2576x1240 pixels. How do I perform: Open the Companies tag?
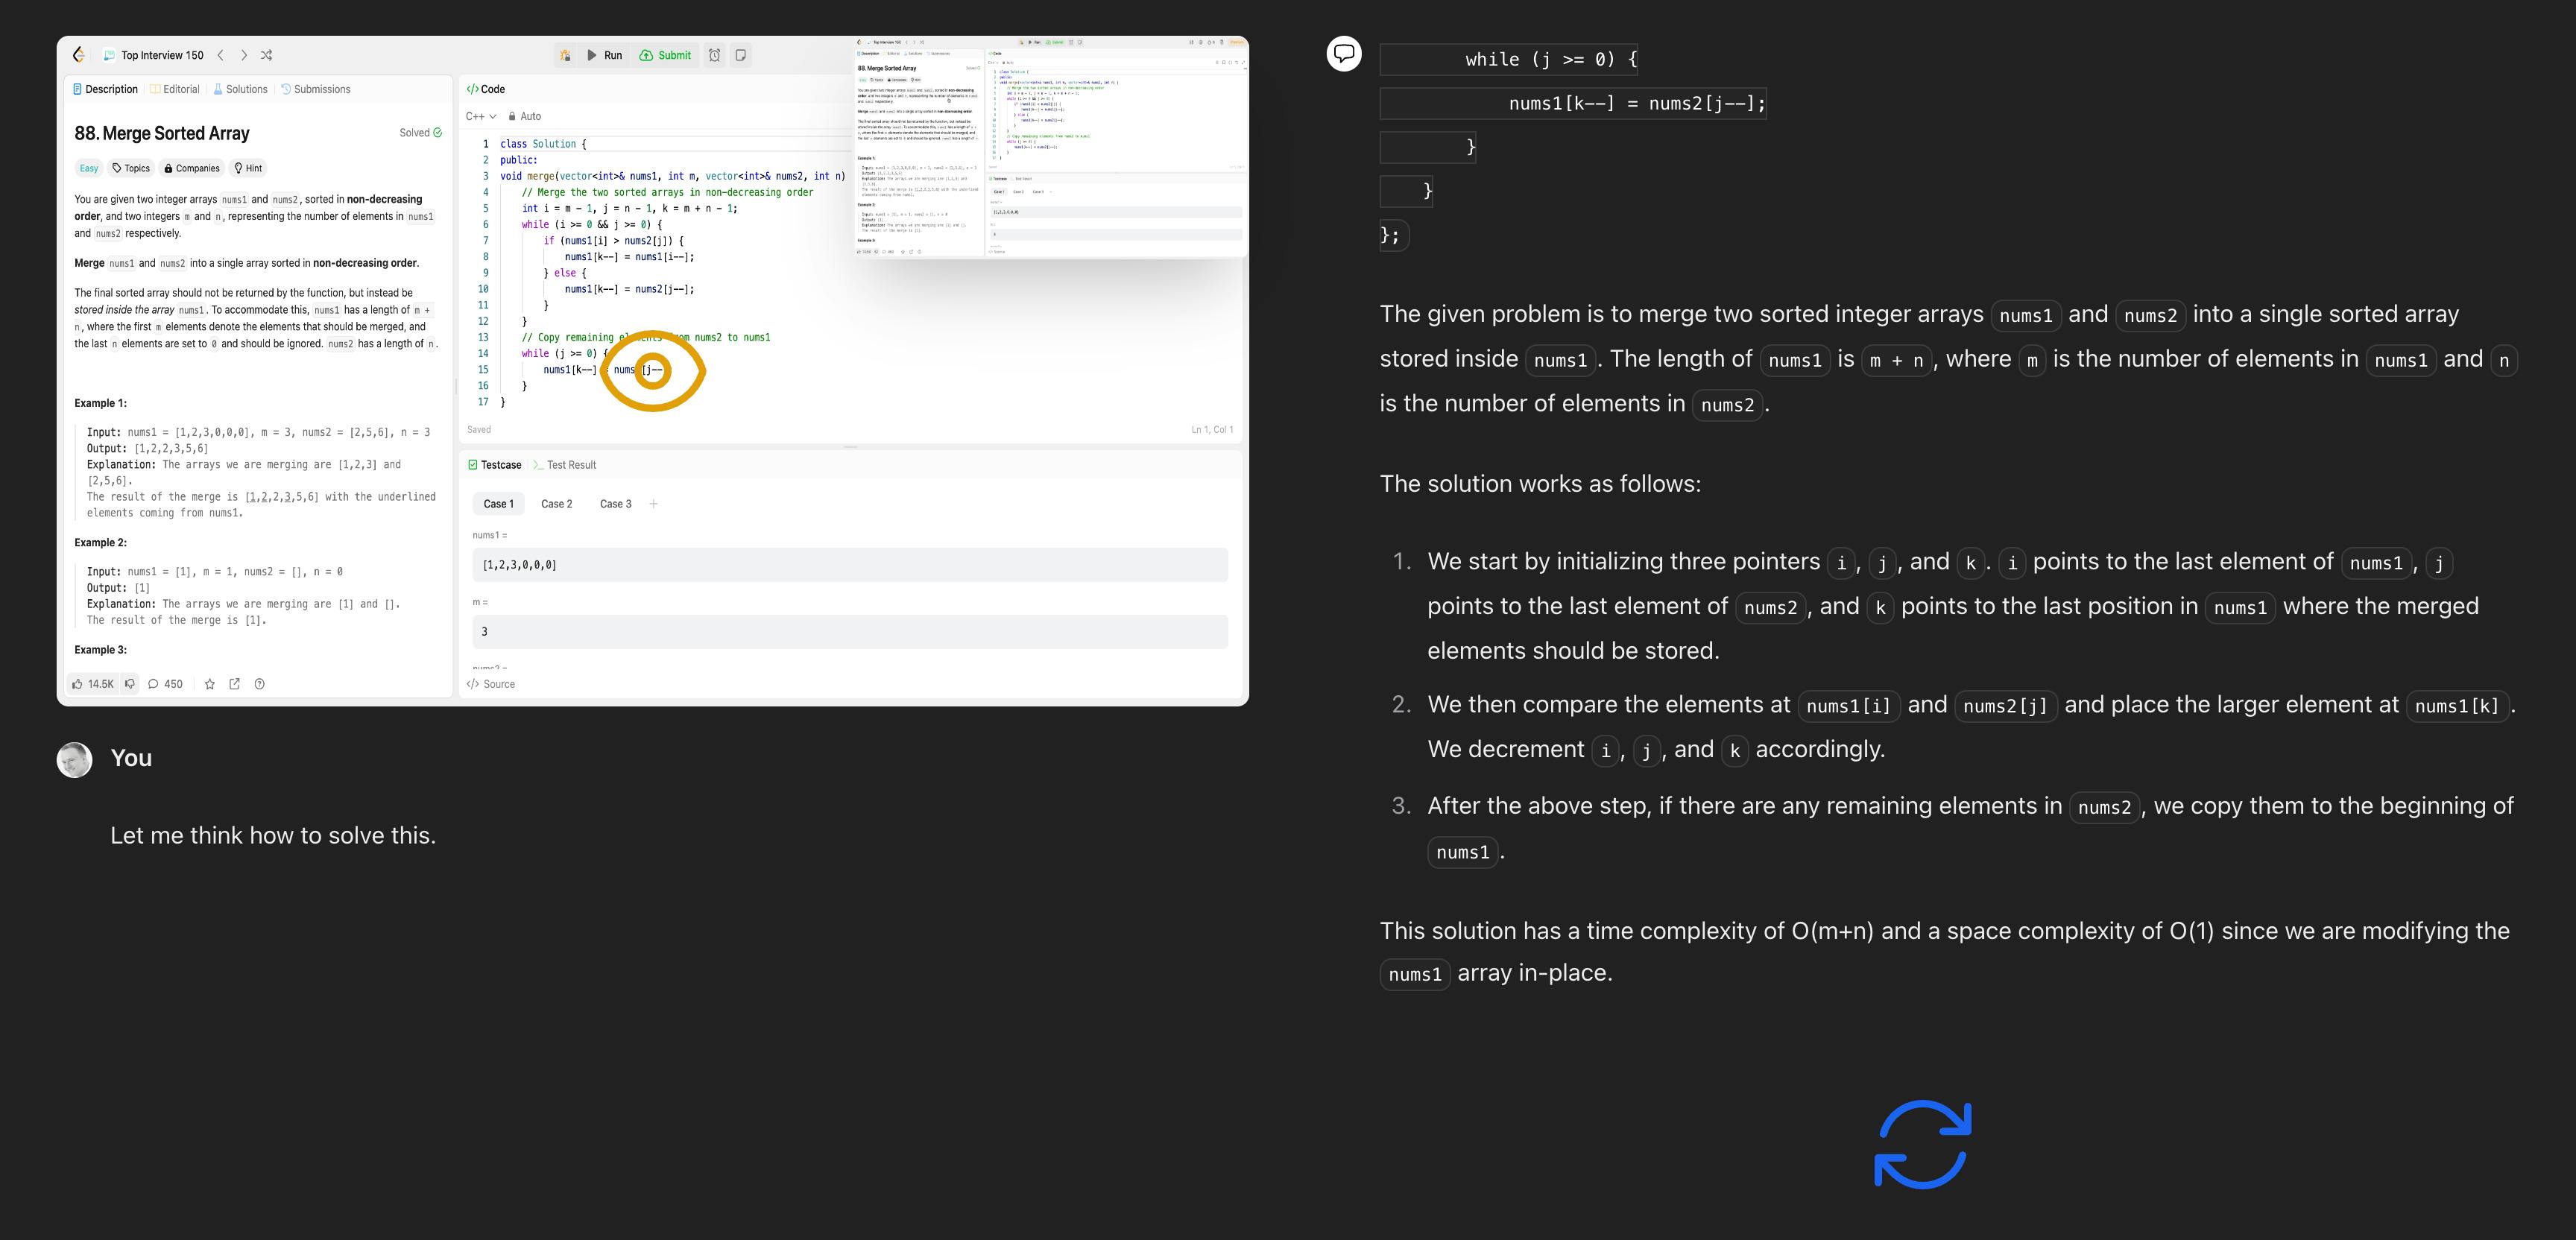coord(192,168)
